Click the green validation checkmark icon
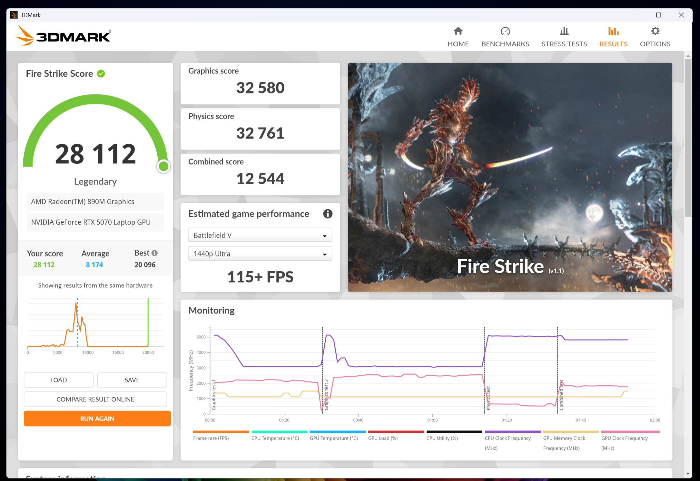Viewport: 700px width, 481px height. click(101, 74)
